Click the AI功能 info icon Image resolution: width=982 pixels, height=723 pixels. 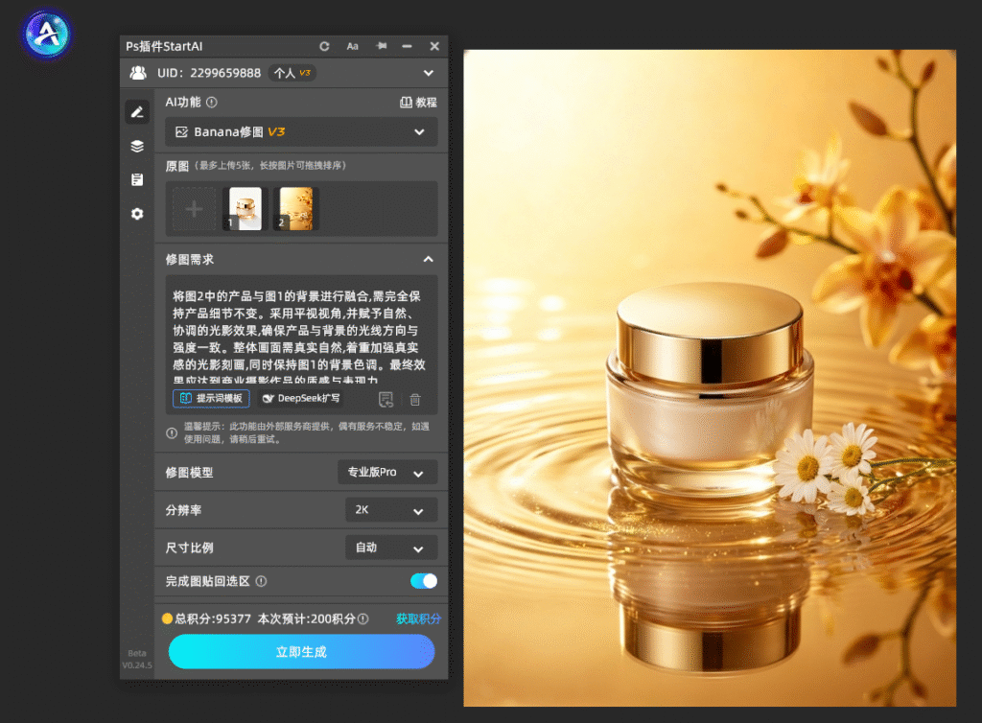point(212,102)
